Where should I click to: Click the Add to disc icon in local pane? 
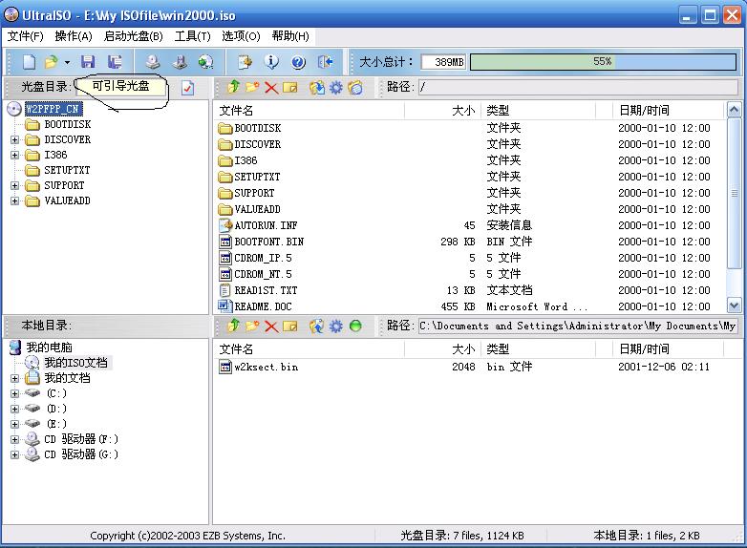click(x=317, y=327)
